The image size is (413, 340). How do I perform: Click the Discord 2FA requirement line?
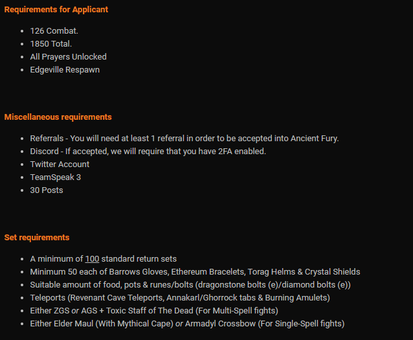pos(148,152)
